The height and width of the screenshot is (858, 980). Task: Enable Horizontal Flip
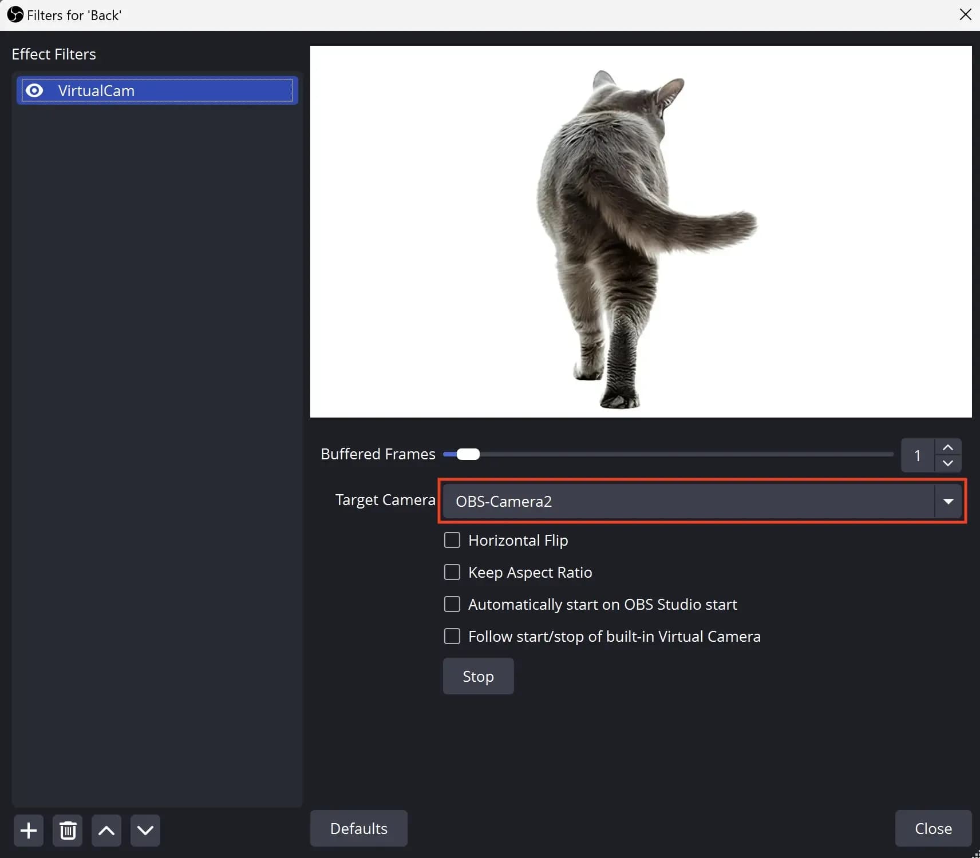pyautogui.click(x=452, y=539)
